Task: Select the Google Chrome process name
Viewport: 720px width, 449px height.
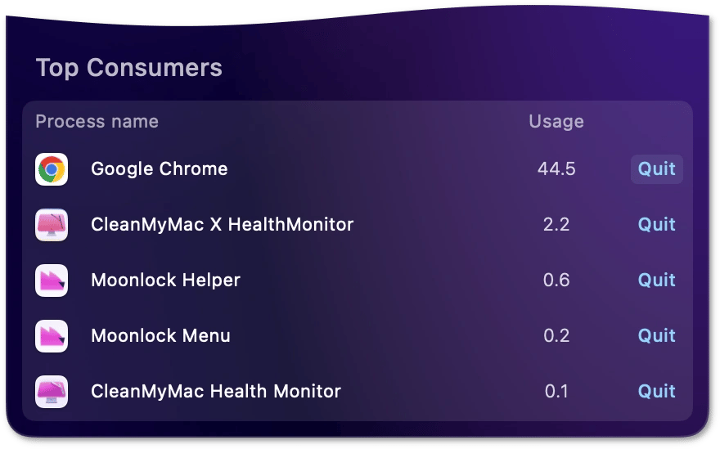Action: (160, 169)
